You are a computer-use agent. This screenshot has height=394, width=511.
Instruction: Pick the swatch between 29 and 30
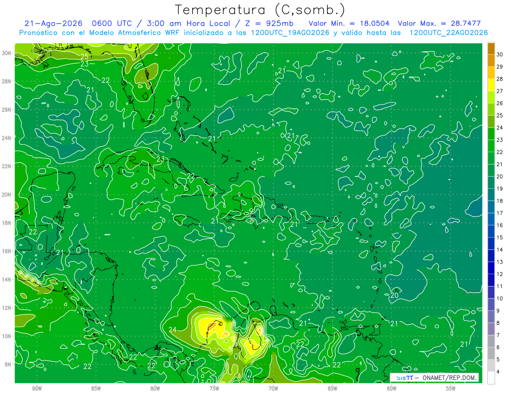tap(491, 61)
